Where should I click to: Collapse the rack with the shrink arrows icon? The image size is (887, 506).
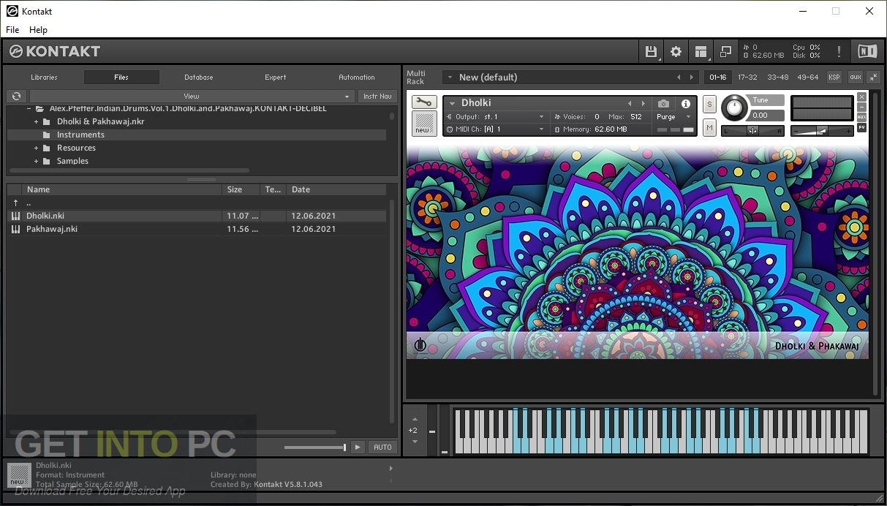pyautogui.click(x=873, y=77)
